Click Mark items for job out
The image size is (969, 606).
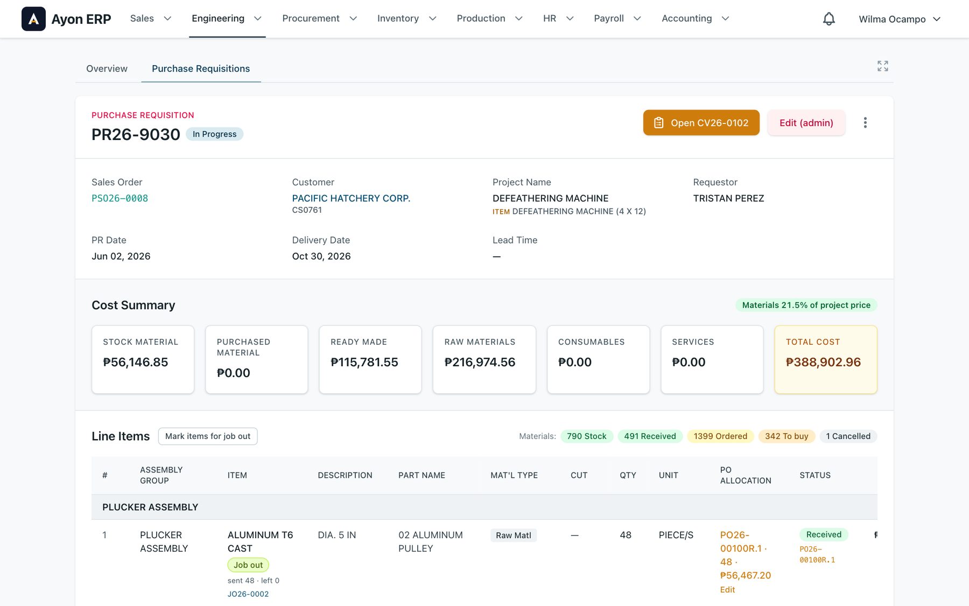(208, 436)
